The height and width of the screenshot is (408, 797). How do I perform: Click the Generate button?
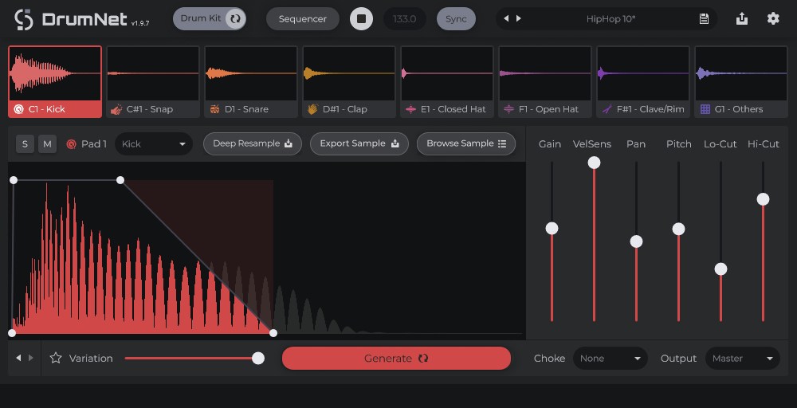pos(396,359)
